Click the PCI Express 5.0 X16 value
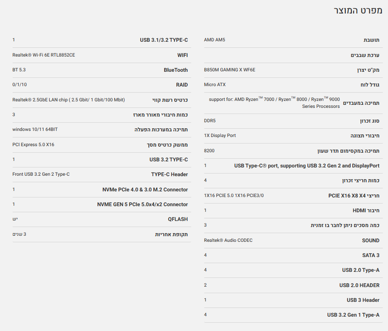Image resolution: width=388 pixels, height=331 pixels. click(34, 144)
